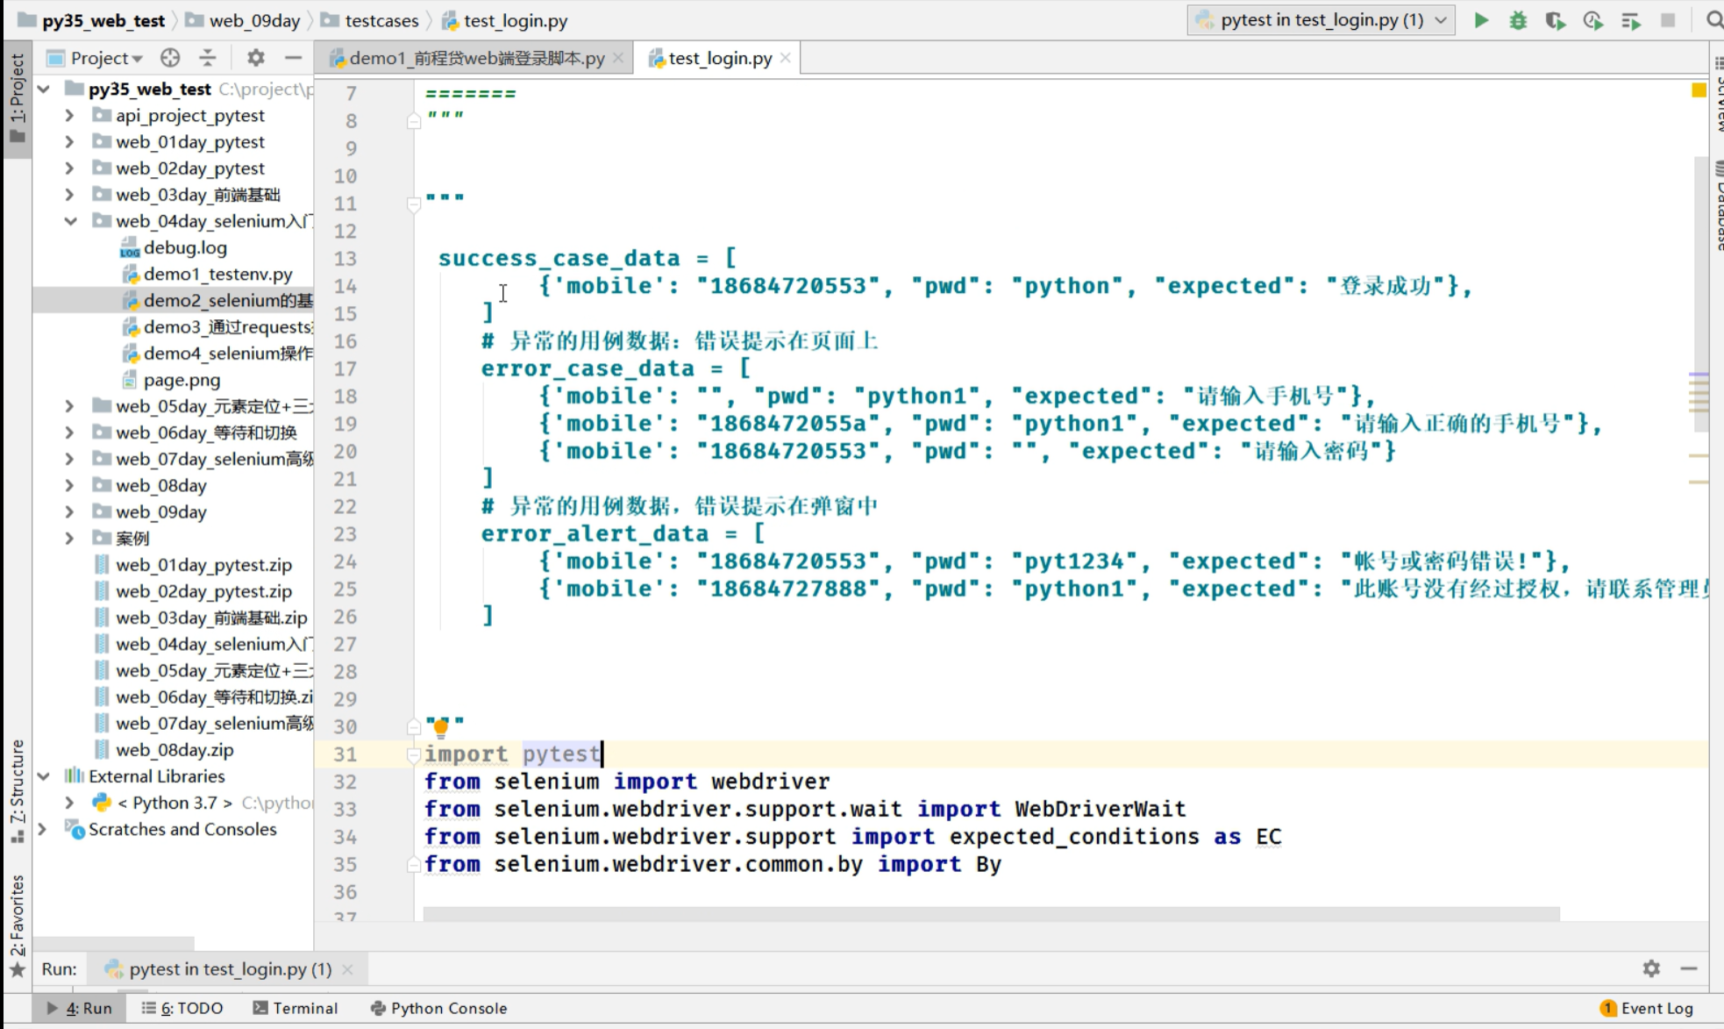This screenshot has width=1724, height=1029.
Task: Expand the web_05day folder node
Action: tap(69, 406)
